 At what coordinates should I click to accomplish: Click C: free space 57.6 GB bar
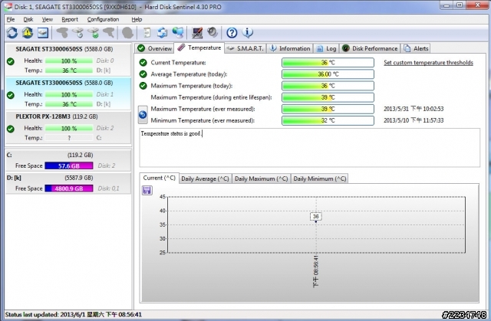tap(69, 165)
